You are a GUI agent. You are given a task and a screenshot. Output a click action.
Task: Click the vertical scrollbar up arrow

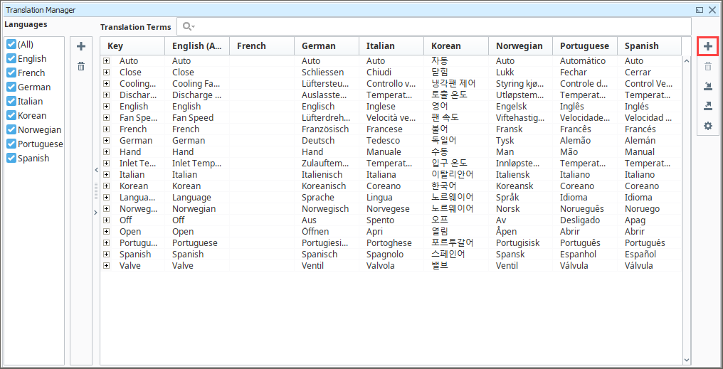[x=686, y=61]
